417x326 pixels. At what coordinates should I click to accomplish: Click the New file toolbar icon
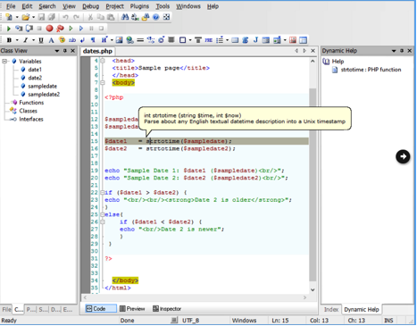(9, 17)
